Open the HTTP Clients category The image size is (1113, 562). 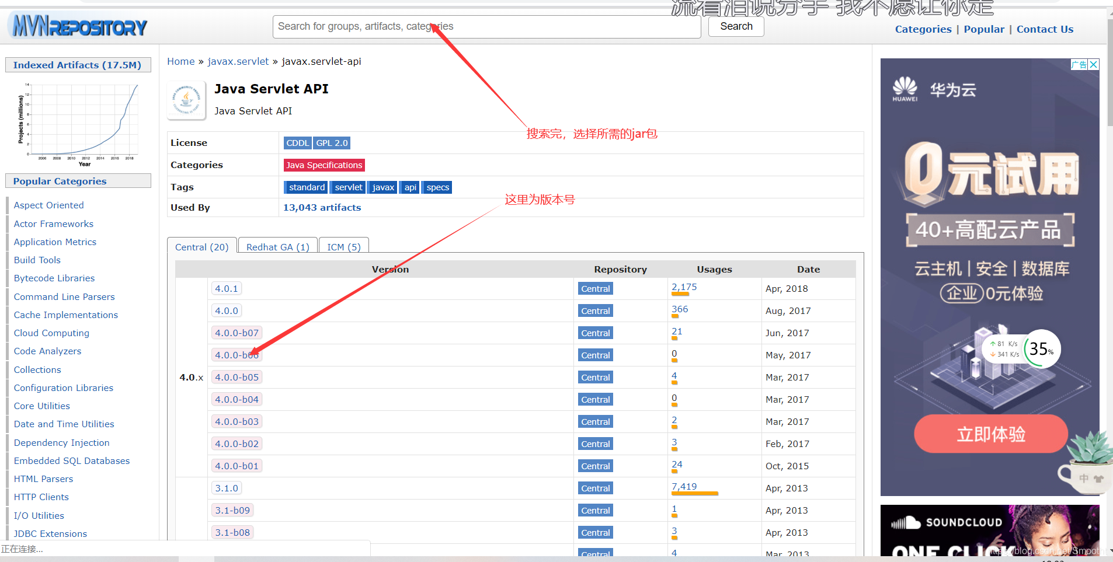click(41, 497)
